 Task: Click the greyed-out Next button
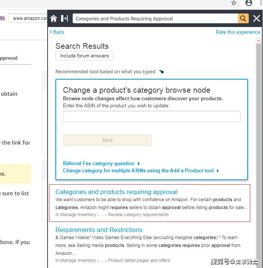click(x=107, y=140)
